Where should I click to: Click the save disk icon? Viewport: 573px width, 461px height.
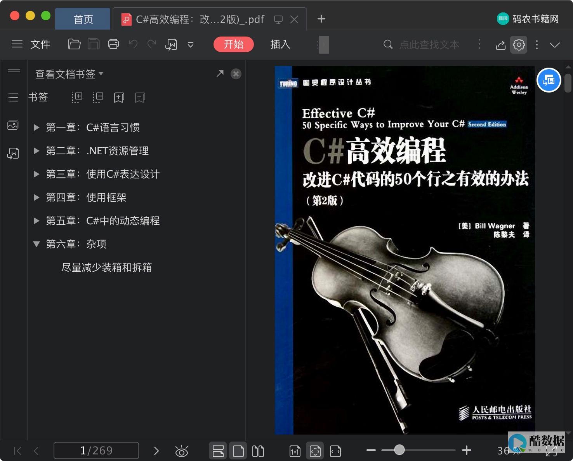click(x=94, y=44)
